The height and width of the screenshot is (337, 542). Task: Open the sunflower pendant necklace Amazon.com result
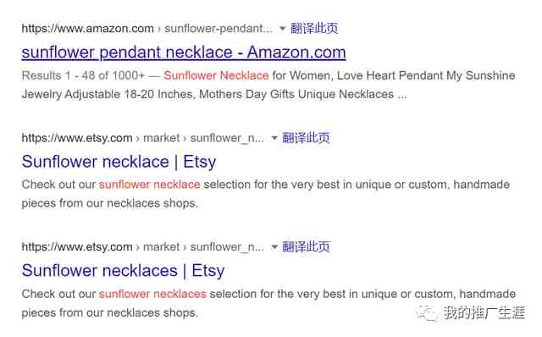pyautogui.click(x=184, y=52)
